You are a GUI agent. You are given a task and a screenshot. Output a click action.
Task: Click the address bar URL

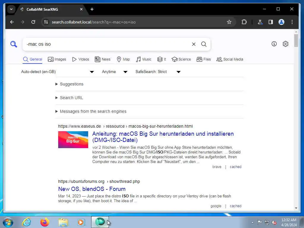tap(94, 22)
